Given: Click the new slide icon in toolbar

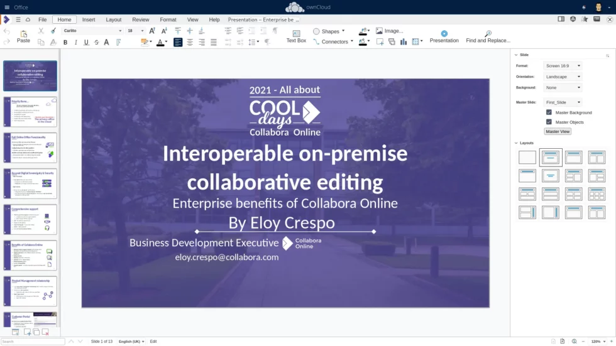Looking at the screenshot, I should [380, 41].
